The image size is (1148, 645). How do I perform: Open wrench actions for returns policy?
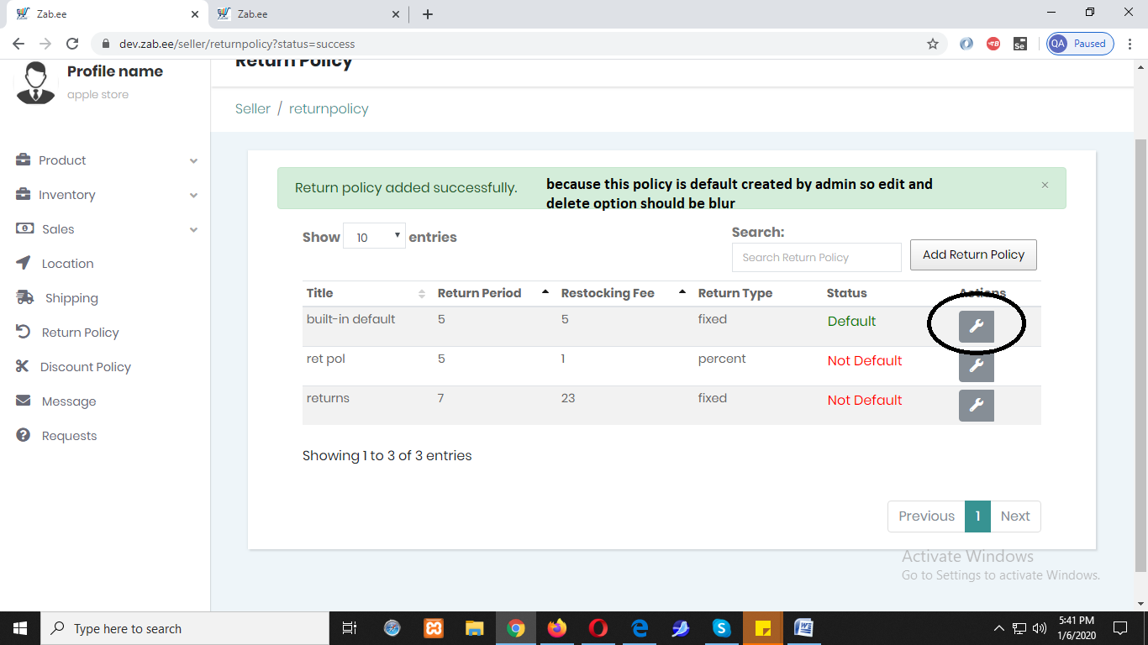(976, 405)
